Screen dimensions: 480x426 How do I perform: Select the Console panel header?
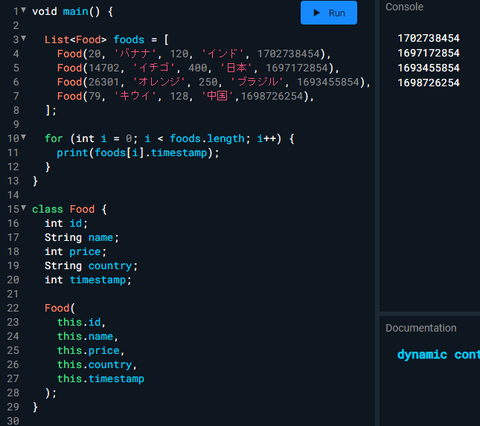404,7
